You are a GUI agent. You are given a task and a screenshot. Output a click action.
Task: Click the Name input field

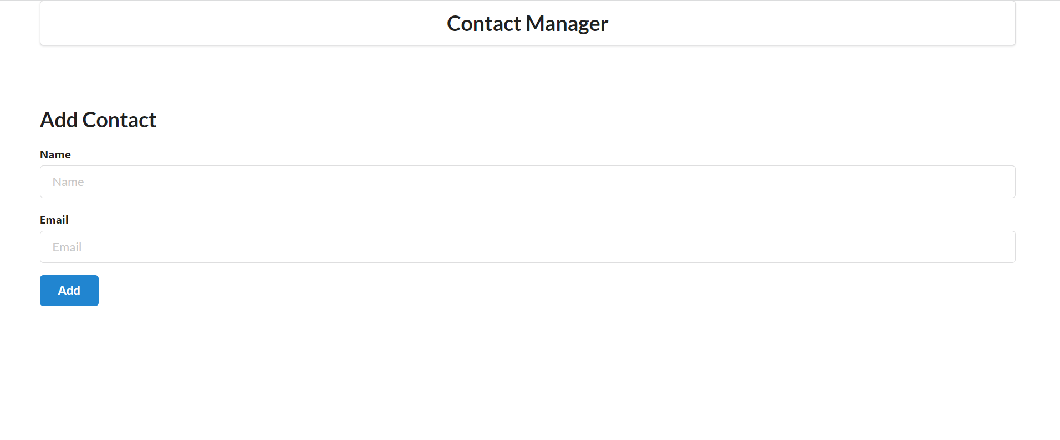pyautogui.click(x=527, y=182)
